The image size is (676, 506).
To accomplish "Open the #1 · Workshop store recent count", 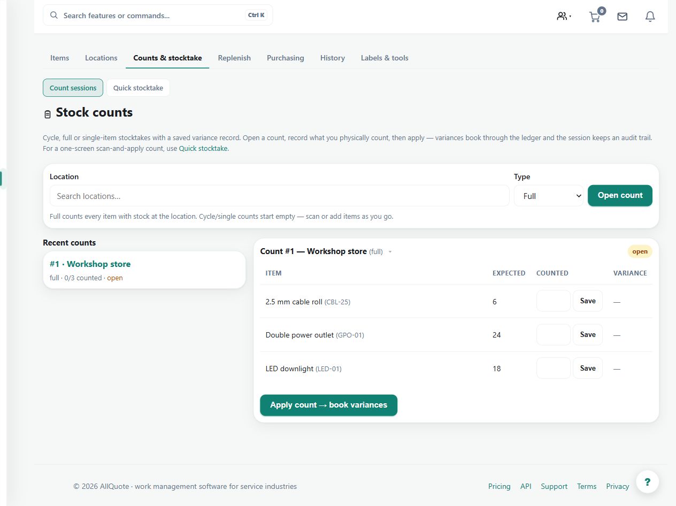I will 144,270.
